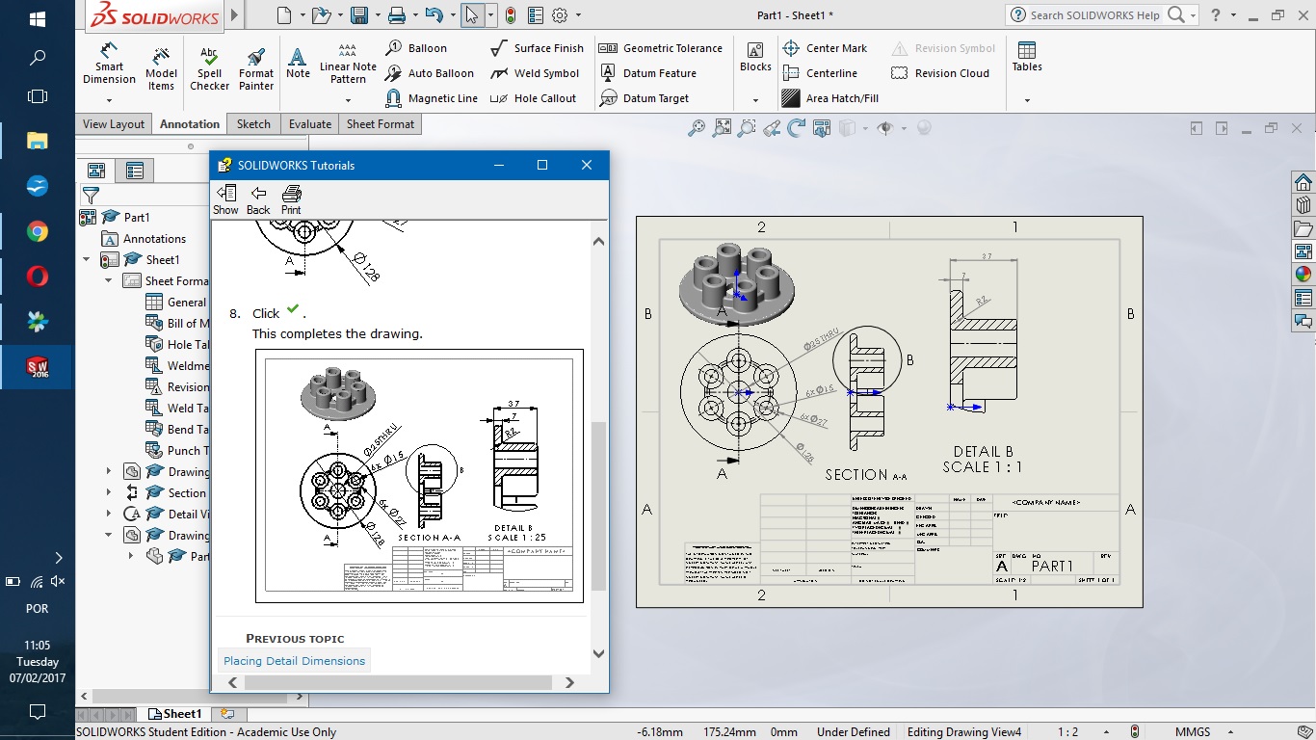Insert a Magnetic Line
Viewport: 1316px width, 740px height.
point(432,98)
